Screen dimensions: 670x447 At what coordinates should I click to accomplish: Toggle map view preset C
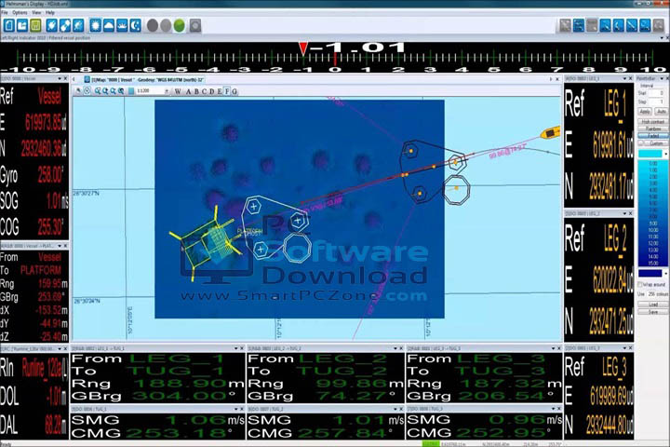tap(204, 91)
